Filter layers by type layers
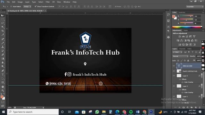 tap(193, 52)
